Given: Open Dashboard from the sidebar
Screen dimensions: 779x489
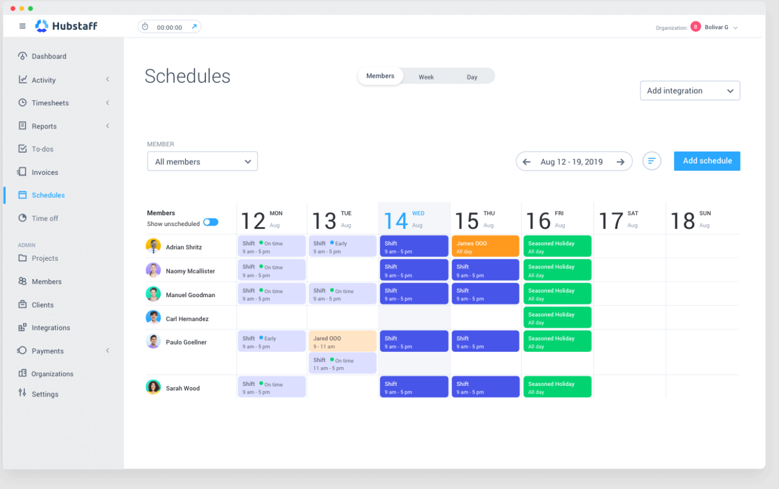Looking at the screenshot, I should [49, 56].
